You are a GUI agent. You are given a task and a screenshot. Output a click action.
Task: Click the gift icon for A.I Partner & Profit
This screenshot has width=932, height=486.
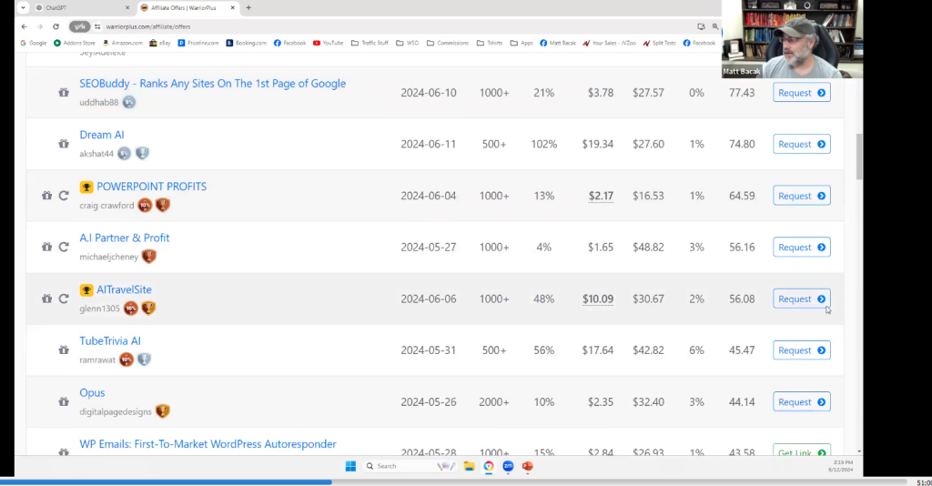47,248
